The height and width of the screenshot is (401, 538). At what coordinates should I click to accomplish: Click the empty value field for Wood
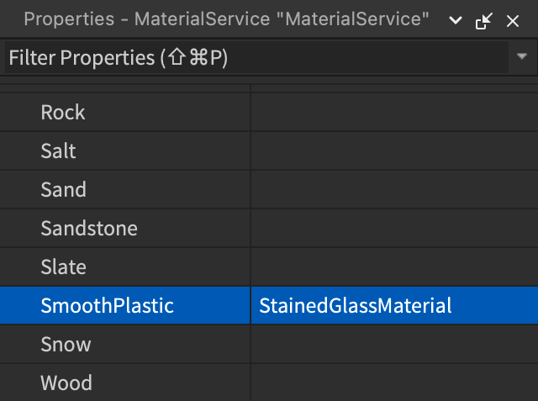coord(393,383)
